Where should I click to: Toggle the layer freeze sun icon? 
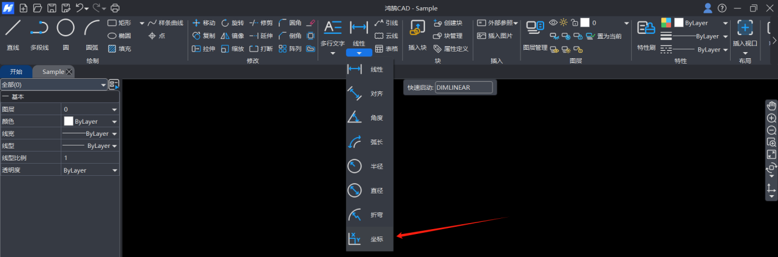[564, 22]
